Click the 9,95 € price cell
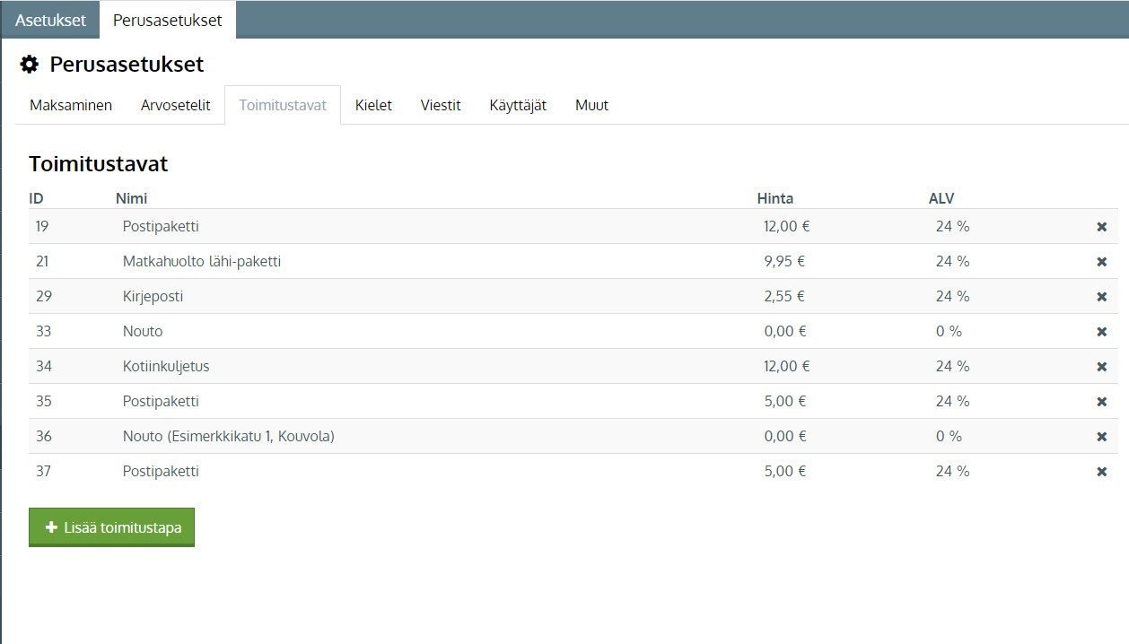The image size is (1129, 644). (x=784, y=261)
